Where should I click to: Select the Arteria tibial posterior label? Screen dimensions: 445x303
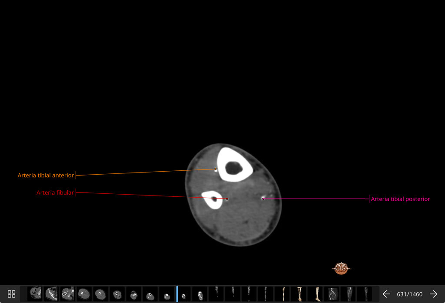(400, 199)
